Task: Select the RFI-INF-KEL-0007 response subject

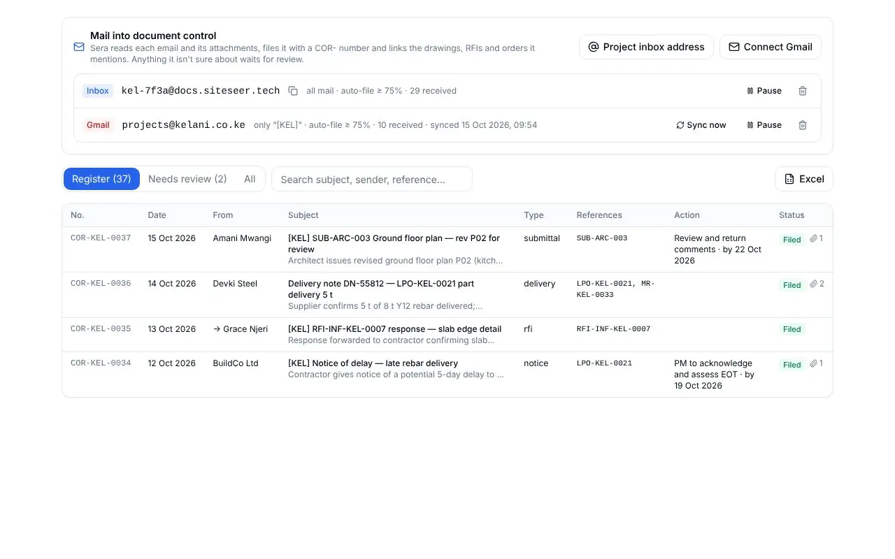Action: click(394, 329)
